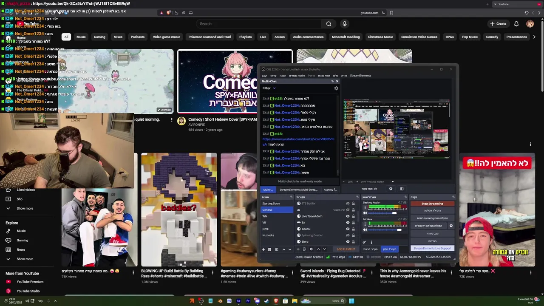Delete selected scene using the scenes trash icon

coord(269,249)
